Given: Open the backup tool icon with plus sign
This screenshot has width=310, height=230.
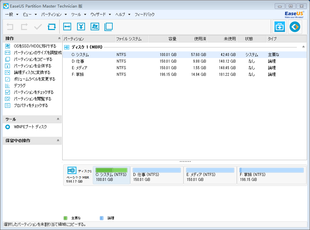Looking at the screenshot, I should (x=279, y=27).
